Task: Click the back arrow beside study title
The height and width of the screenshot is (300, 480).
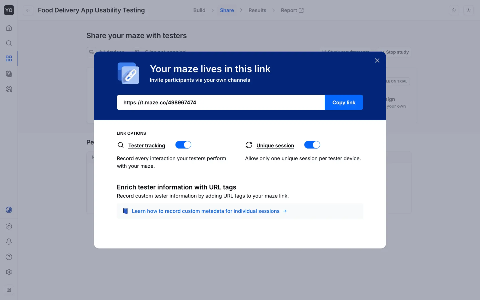Action: click(28, 10)
